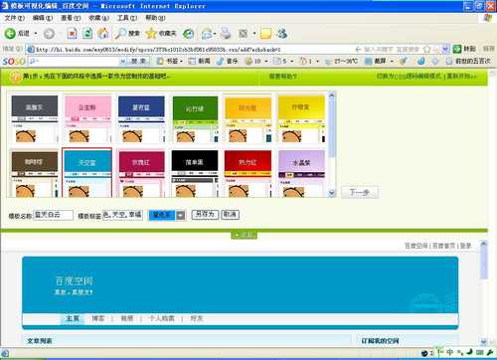Open the File menu
The image size is (497, 360).
[x=15, y=18]
